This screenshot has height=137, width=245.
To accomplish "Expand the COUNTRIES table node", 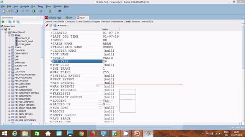I will (9, 51).
